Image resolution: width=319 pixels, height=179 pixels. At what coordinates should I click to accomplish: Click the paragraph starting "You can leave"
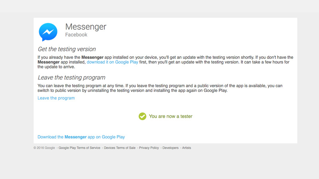tap(159, 88)
